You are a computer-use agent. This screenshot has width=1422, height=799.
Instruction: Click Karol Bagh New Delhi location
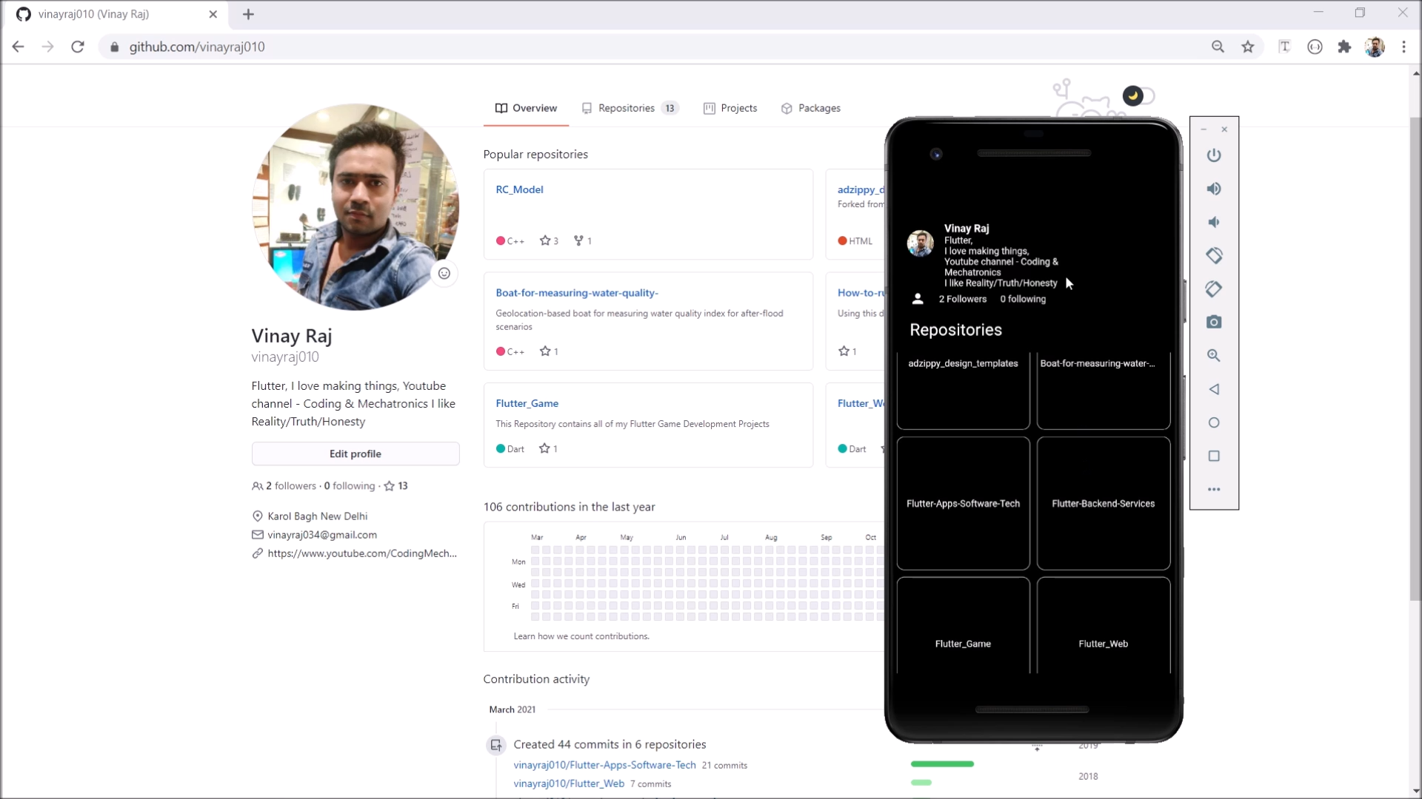(x=317, y=516)
